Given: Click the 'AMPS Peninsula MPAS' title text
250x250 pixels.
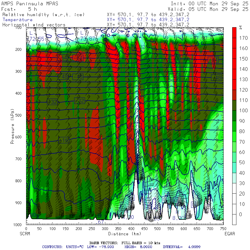Looking at the screenshot, I should coord(30,4).
